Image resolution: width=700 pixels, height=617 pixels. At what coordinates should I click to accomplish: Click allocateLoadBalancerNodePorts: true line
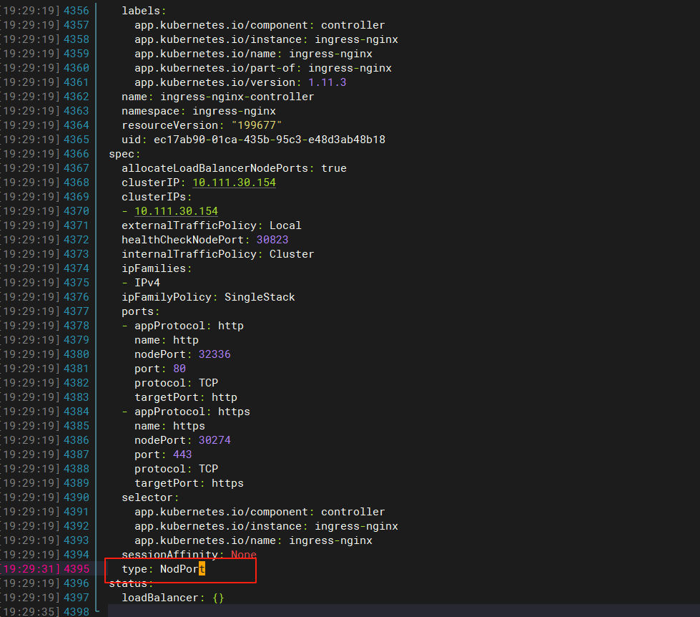pyautogui.click(x=234, y=168)
